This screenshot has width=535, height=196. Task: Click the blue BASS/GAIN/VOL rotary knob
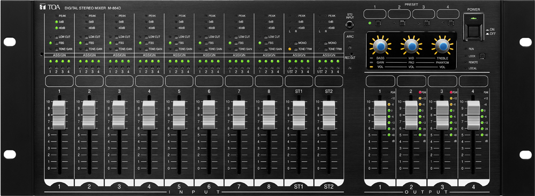(x=380, y=46)
